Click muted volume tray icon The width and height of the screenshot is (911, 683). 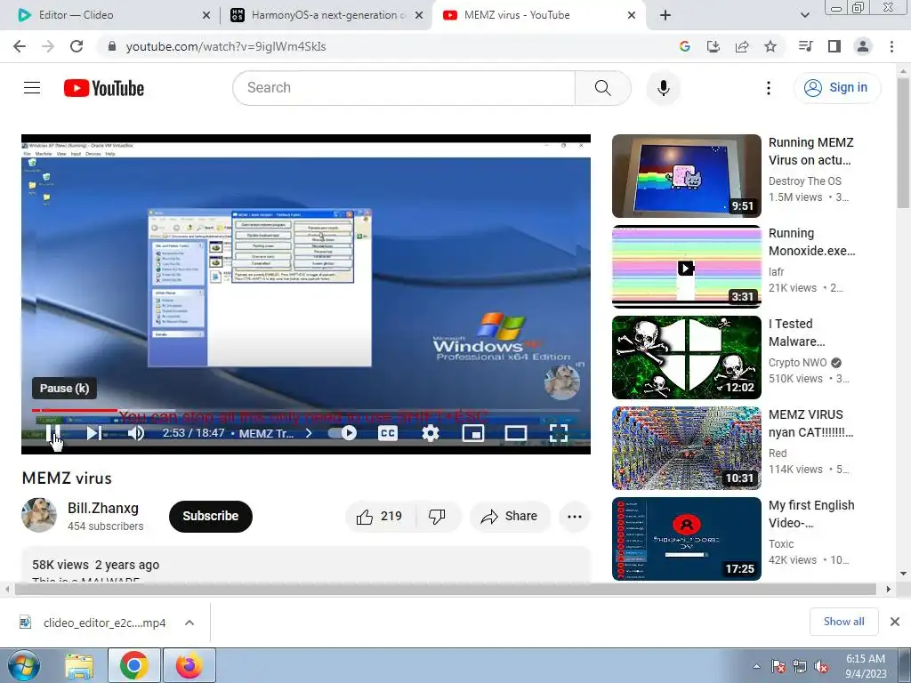pyautogui.click(x=821, y=666)
